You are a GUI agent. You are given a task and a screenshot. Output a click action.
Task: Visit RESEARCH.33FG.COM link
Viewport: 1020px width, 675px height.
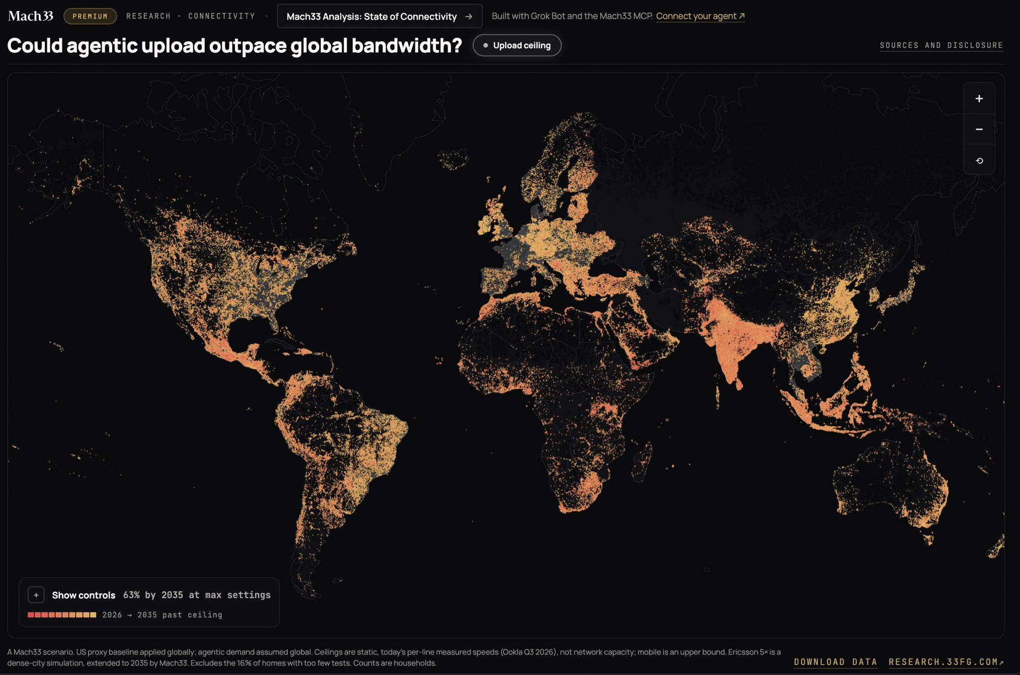click(946, 662)
